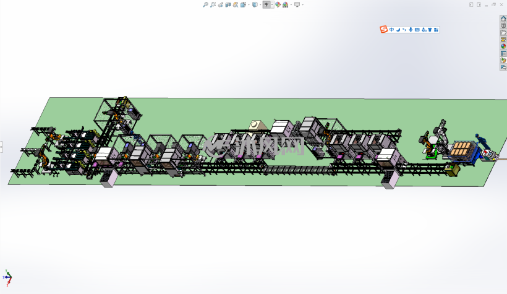Click the Edit Appearance color ball icon
This screenshot has height=294, width=507.
click(278, 4)
